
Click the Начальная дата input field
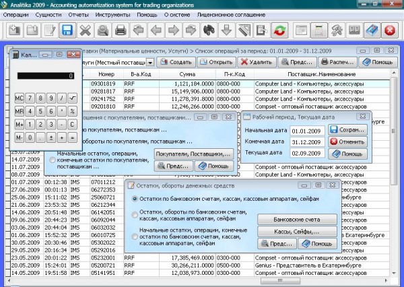(307, 131)
